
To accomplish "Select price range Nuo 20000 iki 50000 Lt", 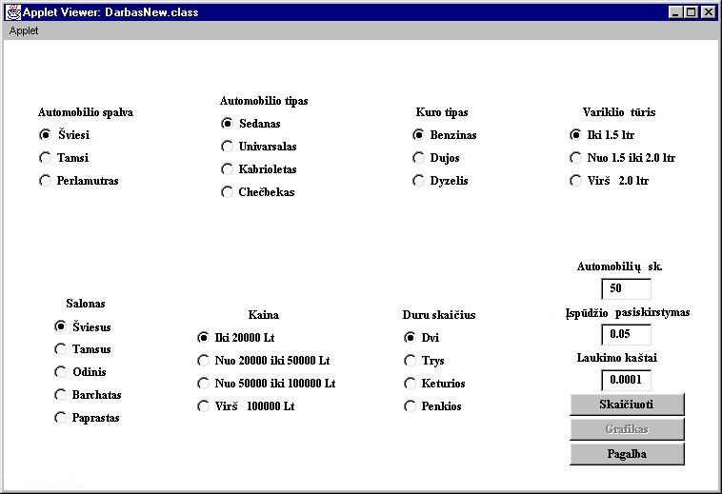I will pos(203,361).
